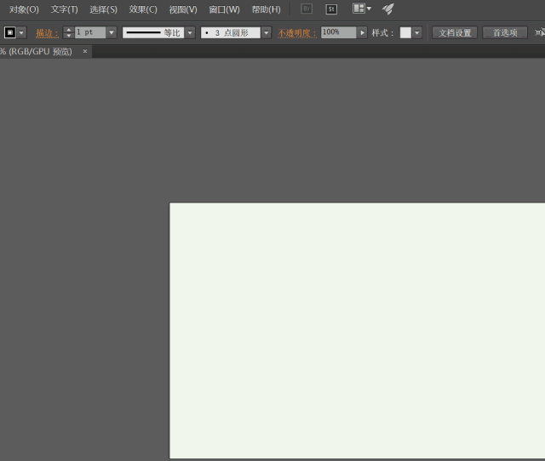Open the 效果(C) menu
This screenshot has height=461, width=545.
coord(143,9)
